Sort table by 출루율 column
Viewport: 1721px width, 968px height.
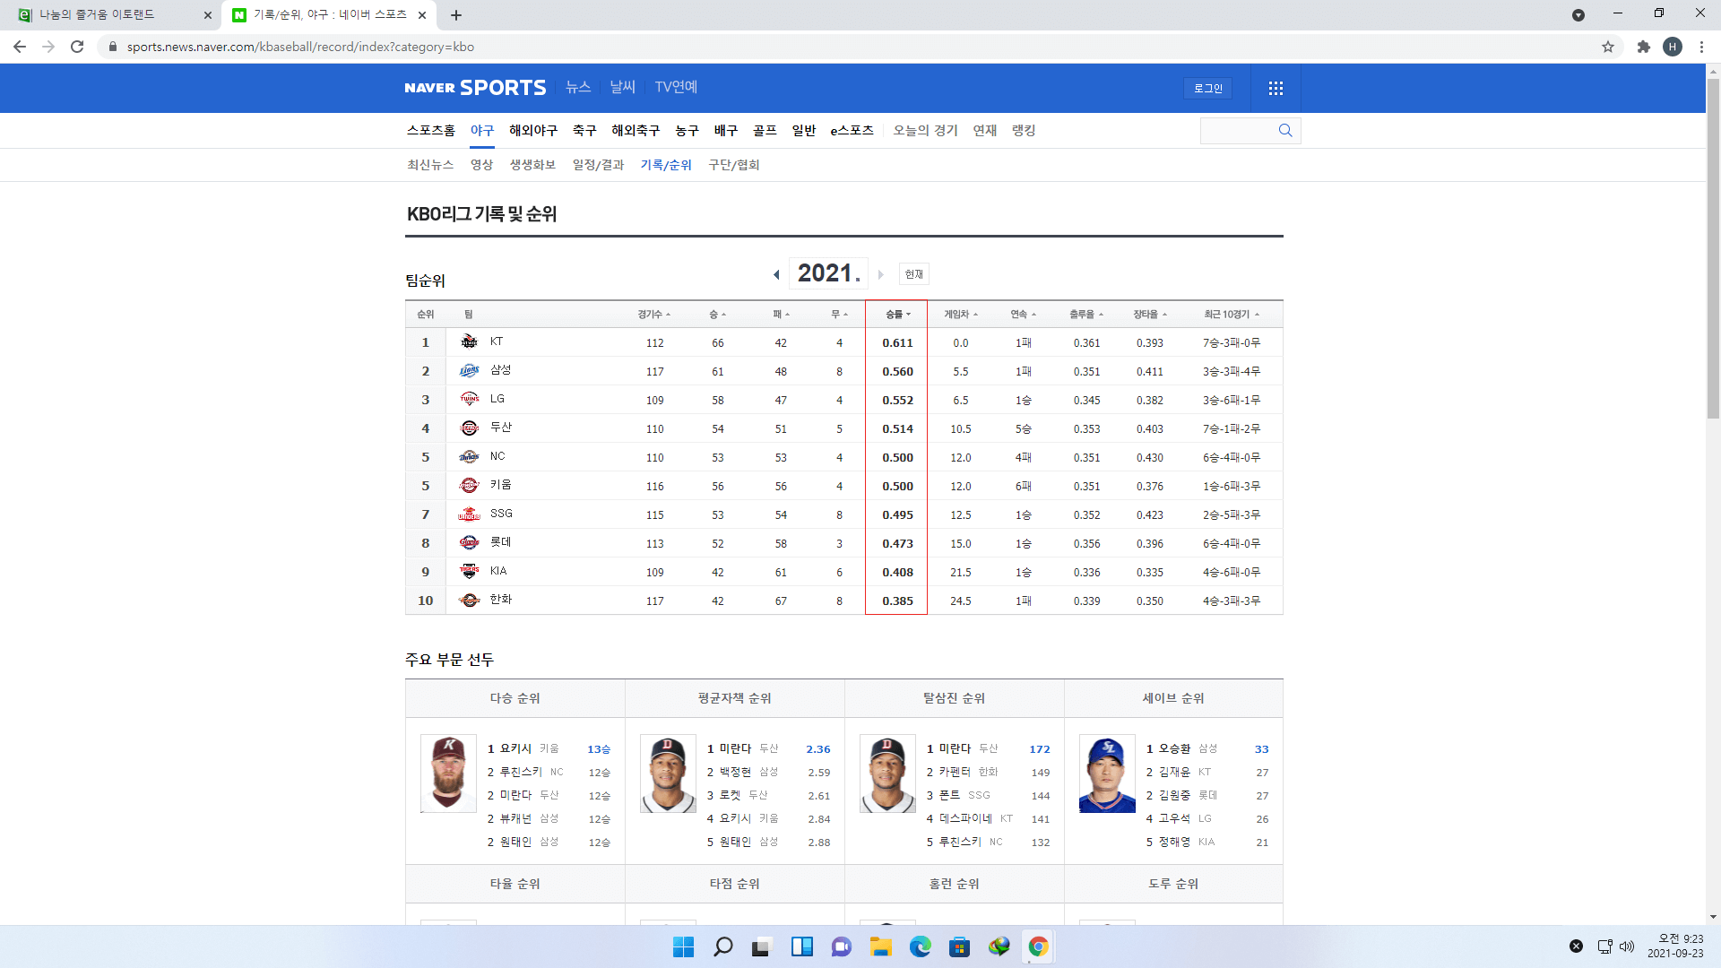[1085, 315]
